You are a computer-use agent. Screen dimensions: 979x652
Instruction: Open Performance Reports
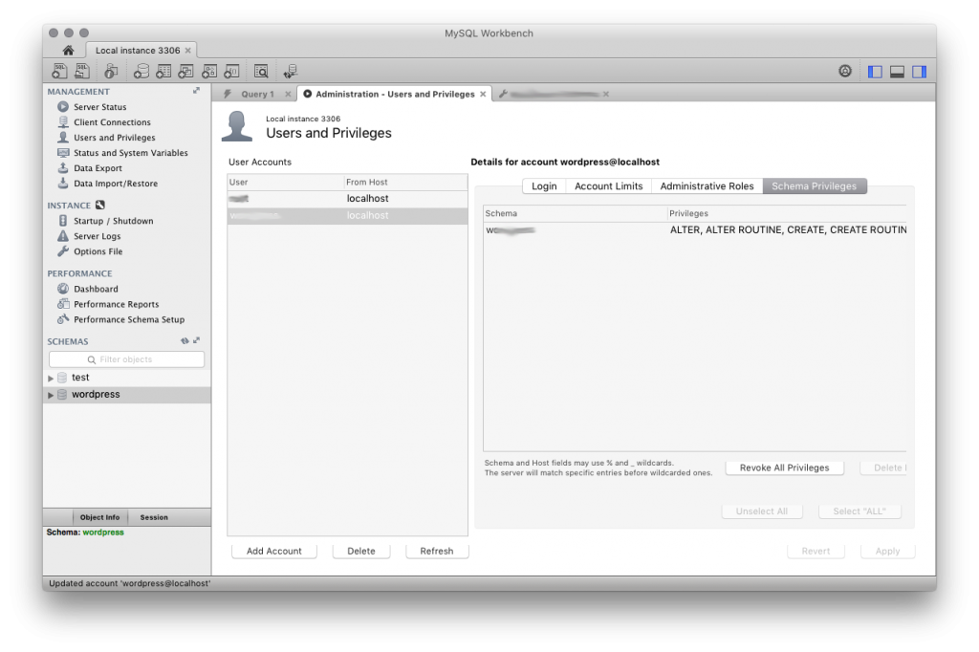point(116,304)
